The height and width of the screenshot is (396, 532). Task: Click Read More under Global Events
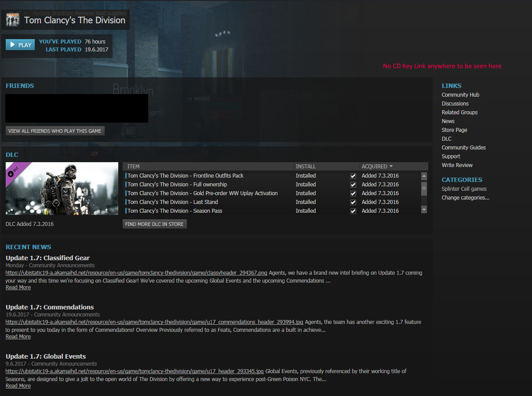pyautogui.click(x=18, y=386)
